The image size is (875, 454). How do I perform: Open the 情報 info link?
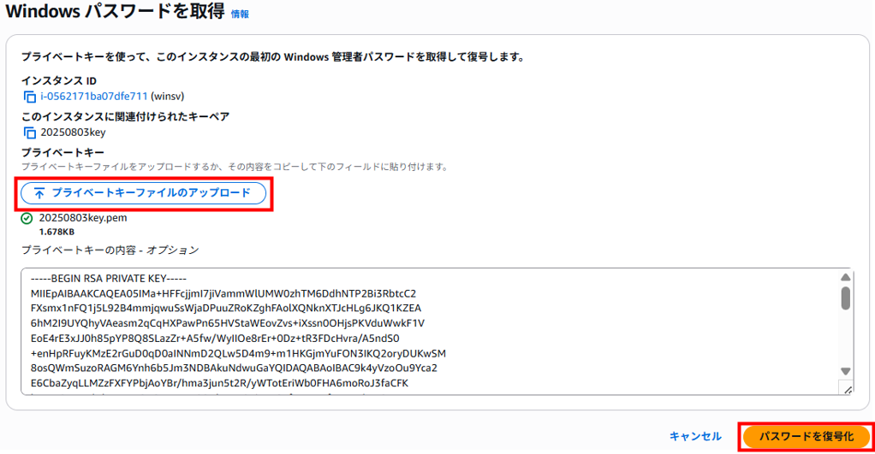point(240,14)
